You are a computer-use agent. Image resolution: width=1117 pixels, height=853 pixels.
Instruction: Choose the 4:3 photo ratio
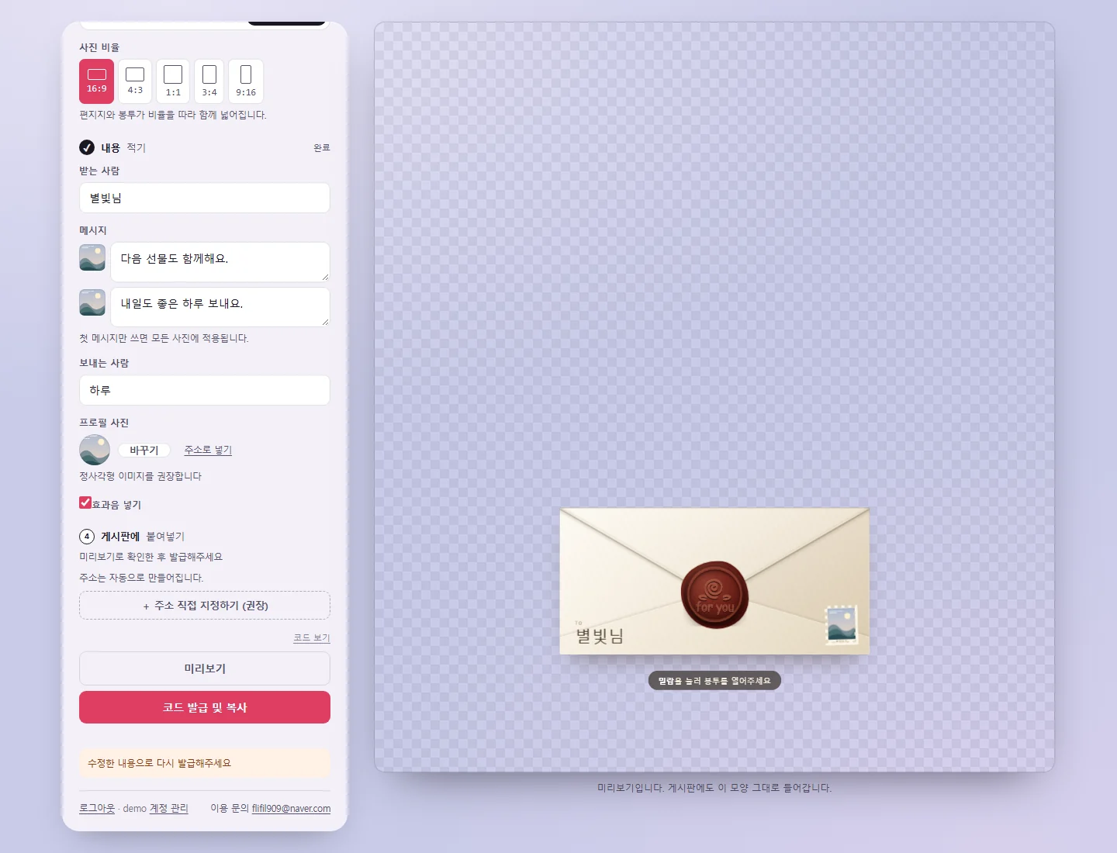[135, 81]
